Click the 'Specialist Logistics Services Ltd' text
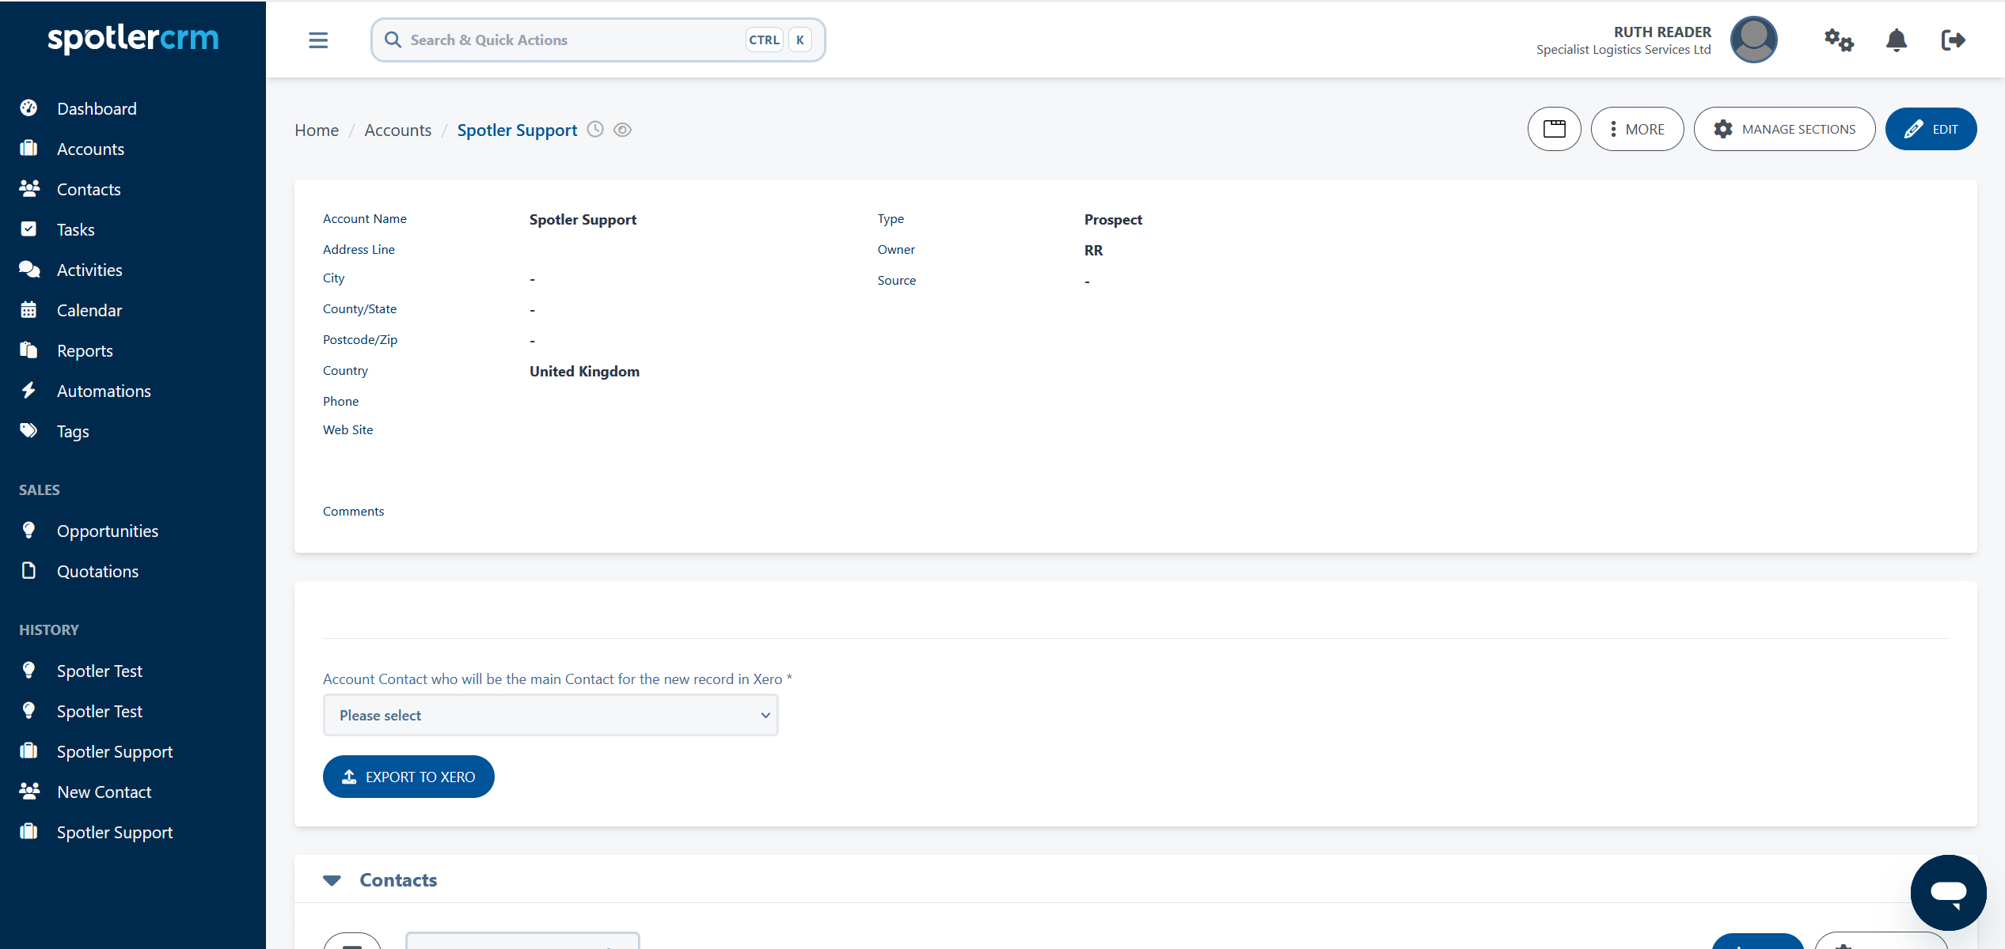 [1623, 49]
